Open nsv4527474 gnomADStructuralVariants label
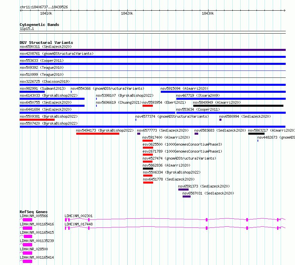295x265 pixels. [x=179, y=158]
